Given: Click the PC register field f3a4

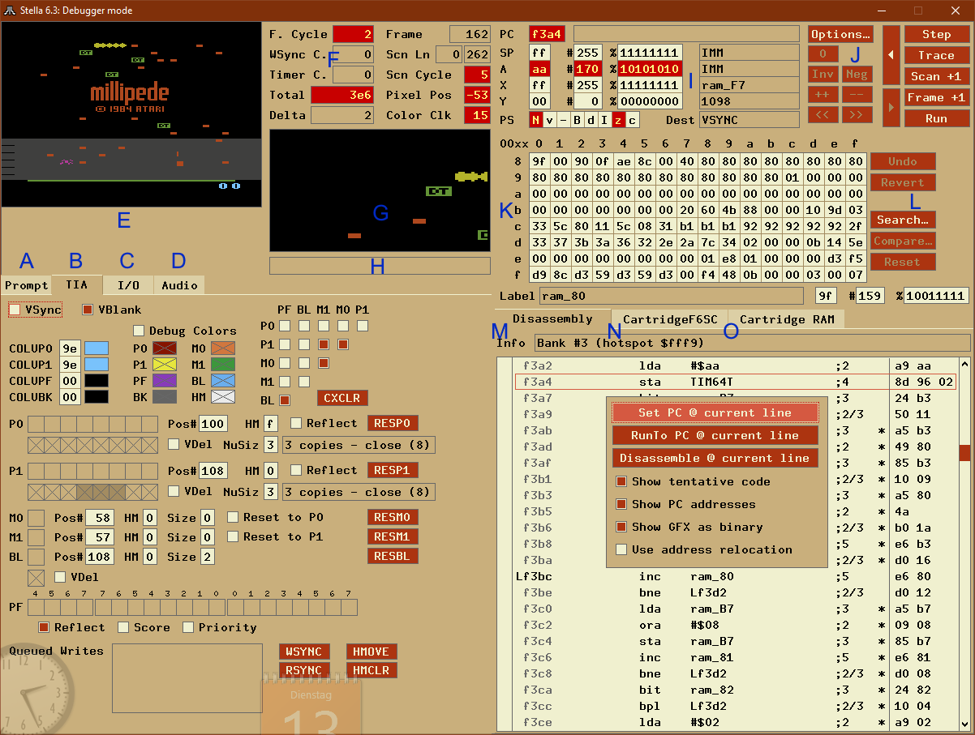Looking at the screenshot, I should (548, 34).
